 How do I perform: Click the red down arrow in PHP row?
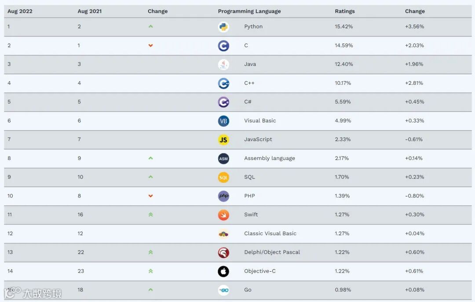(x=150, y=196)
